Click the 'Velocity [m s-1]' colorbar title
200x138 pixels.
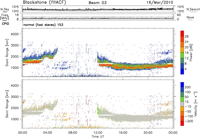tap(195, 104)
